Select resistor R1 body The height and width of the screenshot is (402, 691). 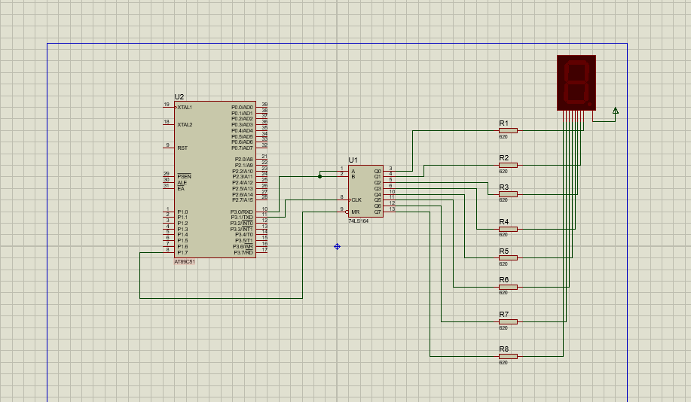pos(508,131)
